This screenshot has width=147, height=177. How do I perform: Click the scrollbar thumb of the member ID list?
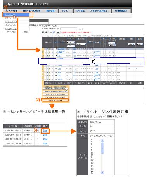[102, 148]
